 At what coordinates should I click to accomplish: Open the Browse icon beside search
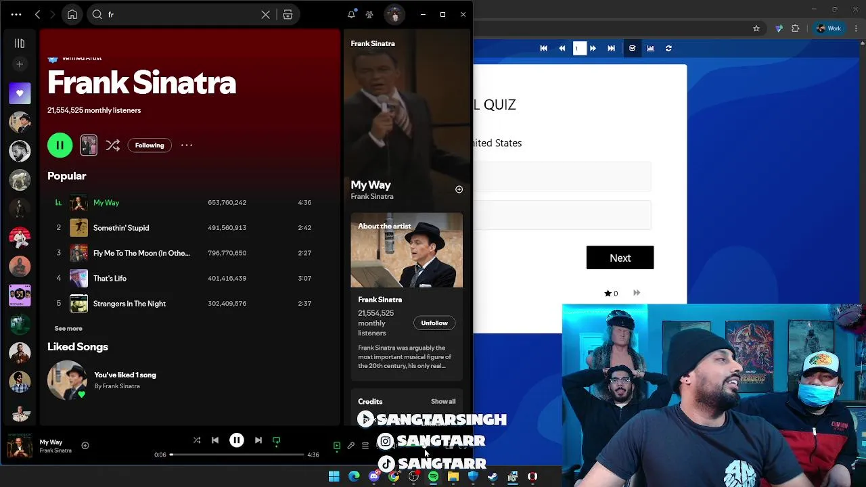[288, 14]
